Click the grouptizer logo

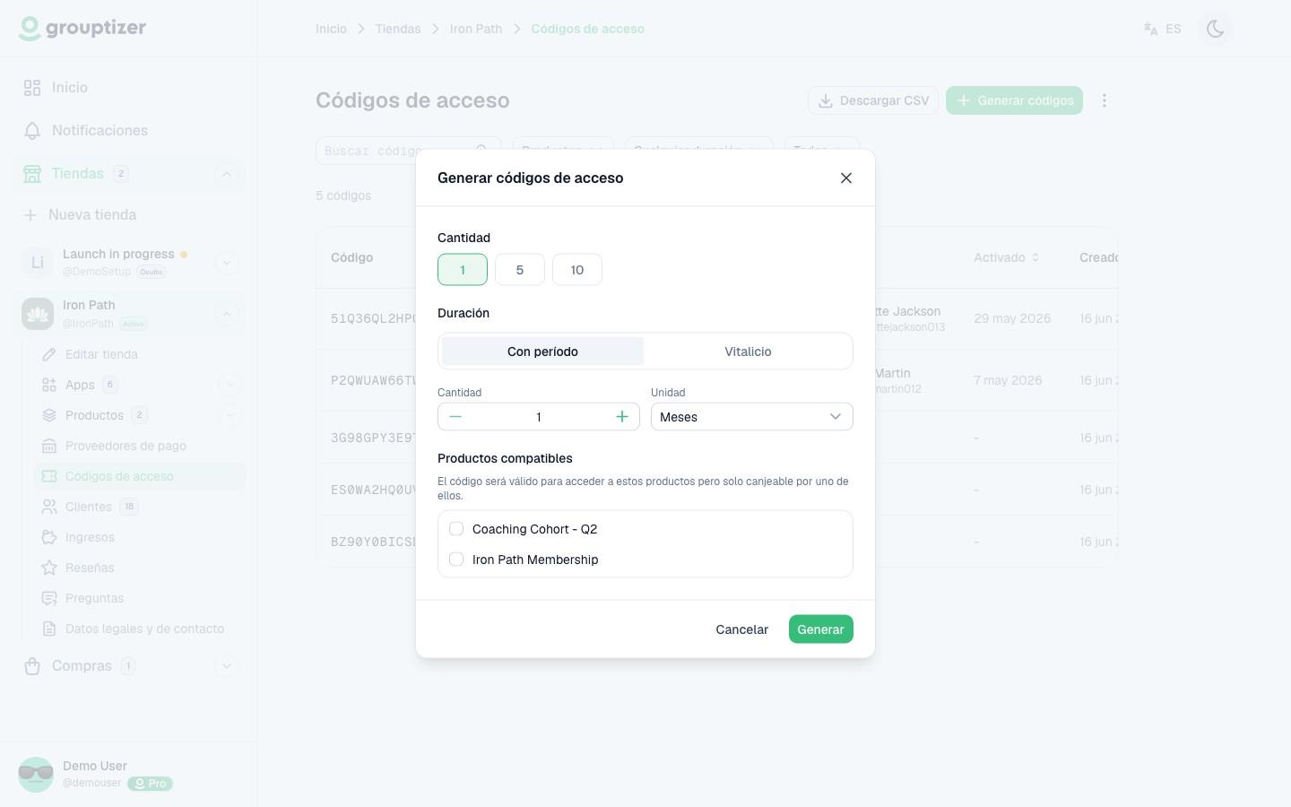point(82,29)
